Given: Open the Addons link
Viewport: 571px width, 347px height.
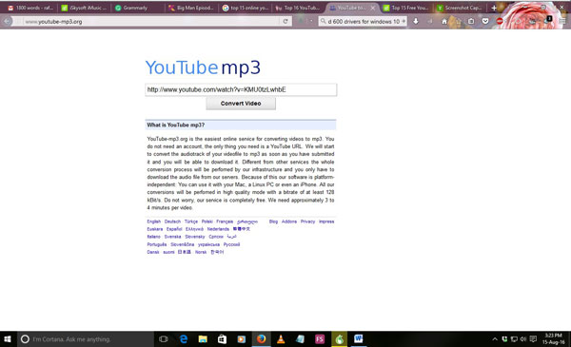Looking at the screenshot, I should coord(289,222).
